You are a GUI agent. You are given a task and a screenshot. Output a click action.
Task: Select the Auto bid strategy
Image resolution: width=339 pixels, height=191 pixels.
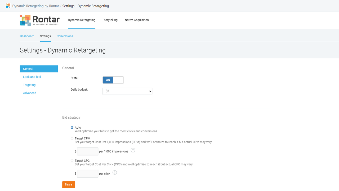72,128
